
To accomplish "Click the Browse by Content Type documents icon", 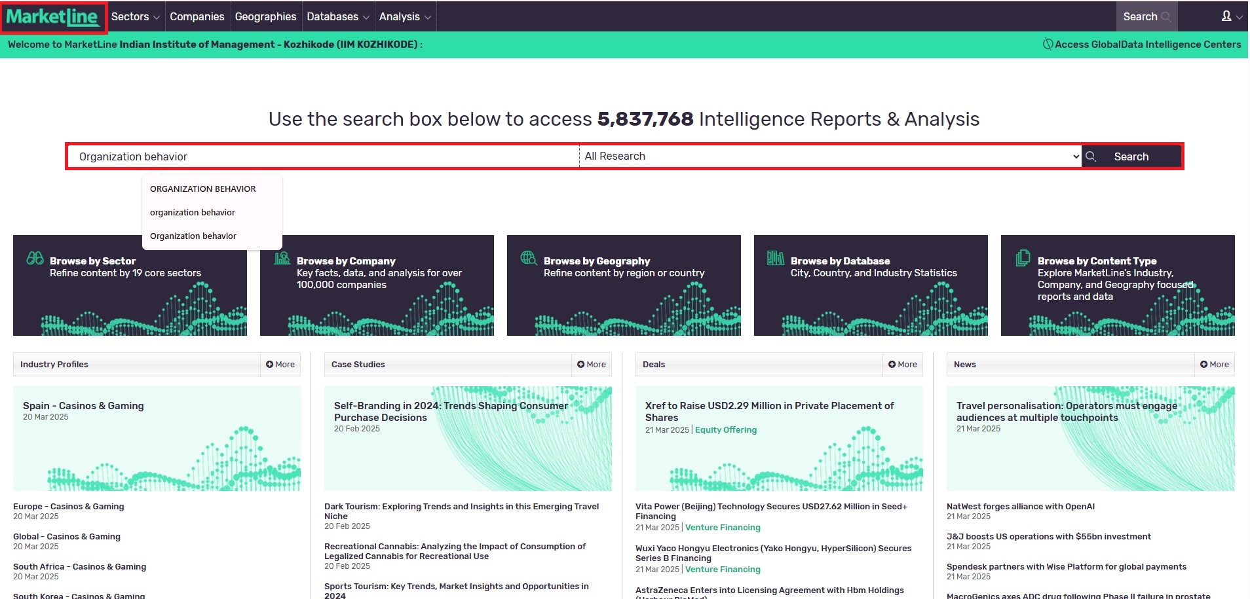I will pos(1023,259).
